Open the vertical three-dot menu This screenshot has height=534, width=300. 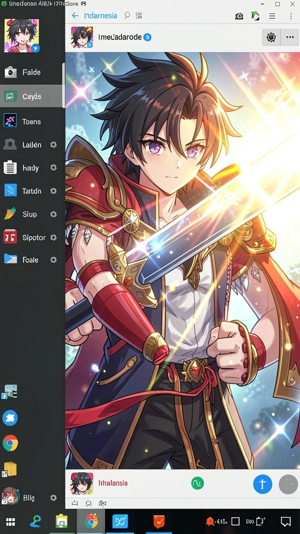[291, 16]
